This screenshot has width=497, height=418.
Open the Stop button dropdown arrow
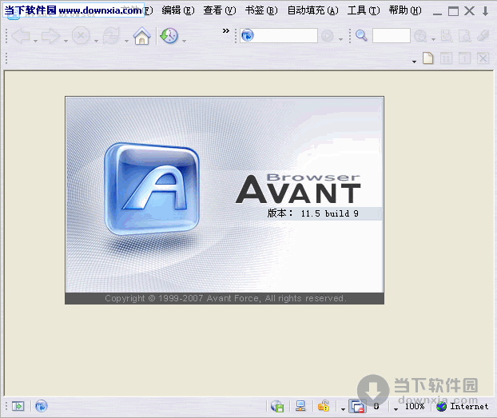click(96, 42)
